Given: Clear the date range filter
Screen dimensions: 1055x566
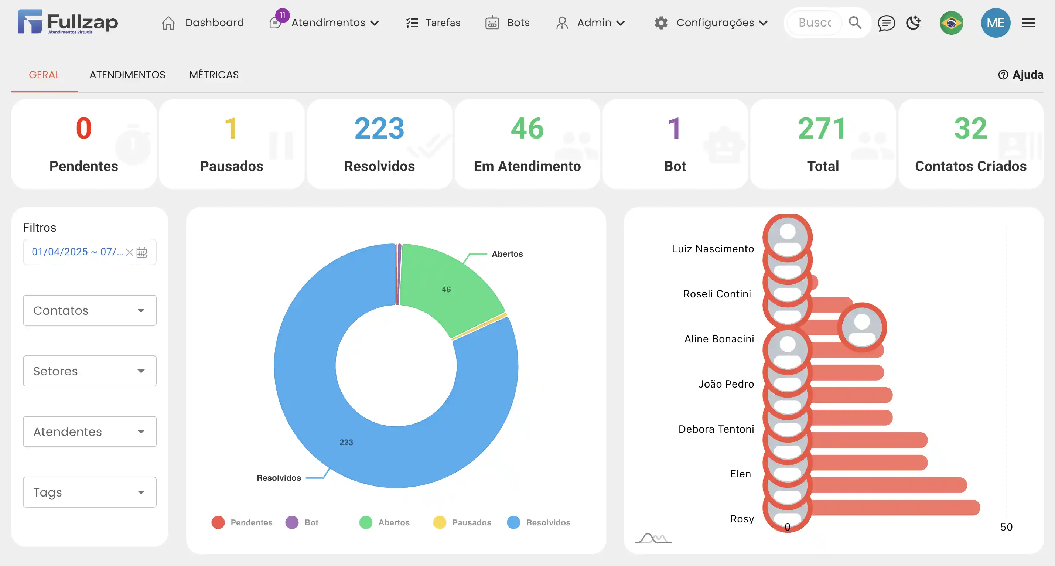Looking at the screenshot, I should tap(129, 252).
